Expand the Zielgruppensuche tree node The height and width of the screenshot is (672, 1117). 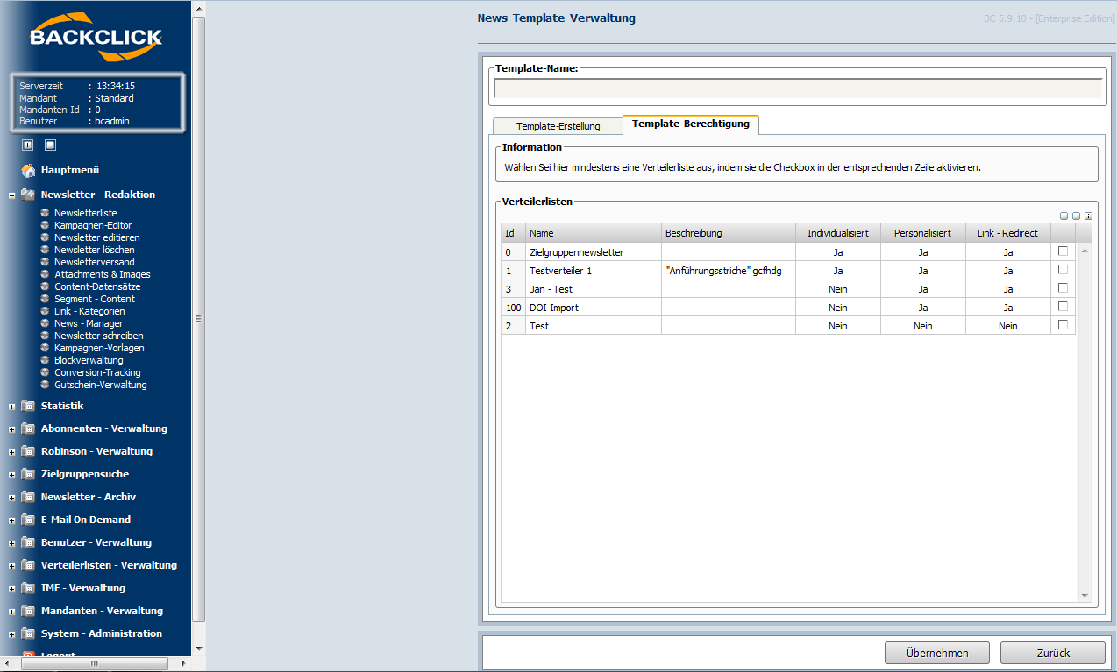[x=11, y=475]
